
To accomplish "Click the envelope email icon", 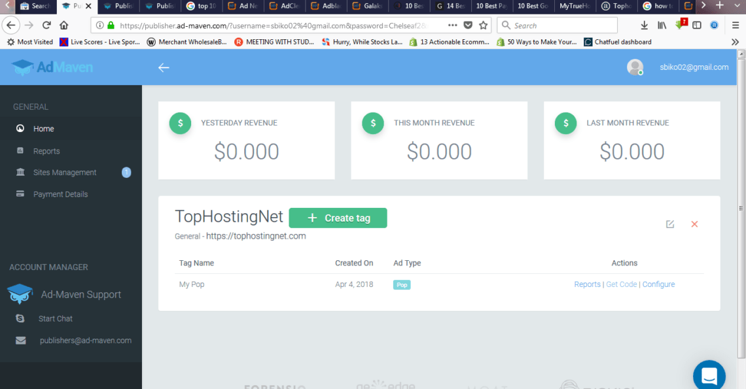I will 20,341.
